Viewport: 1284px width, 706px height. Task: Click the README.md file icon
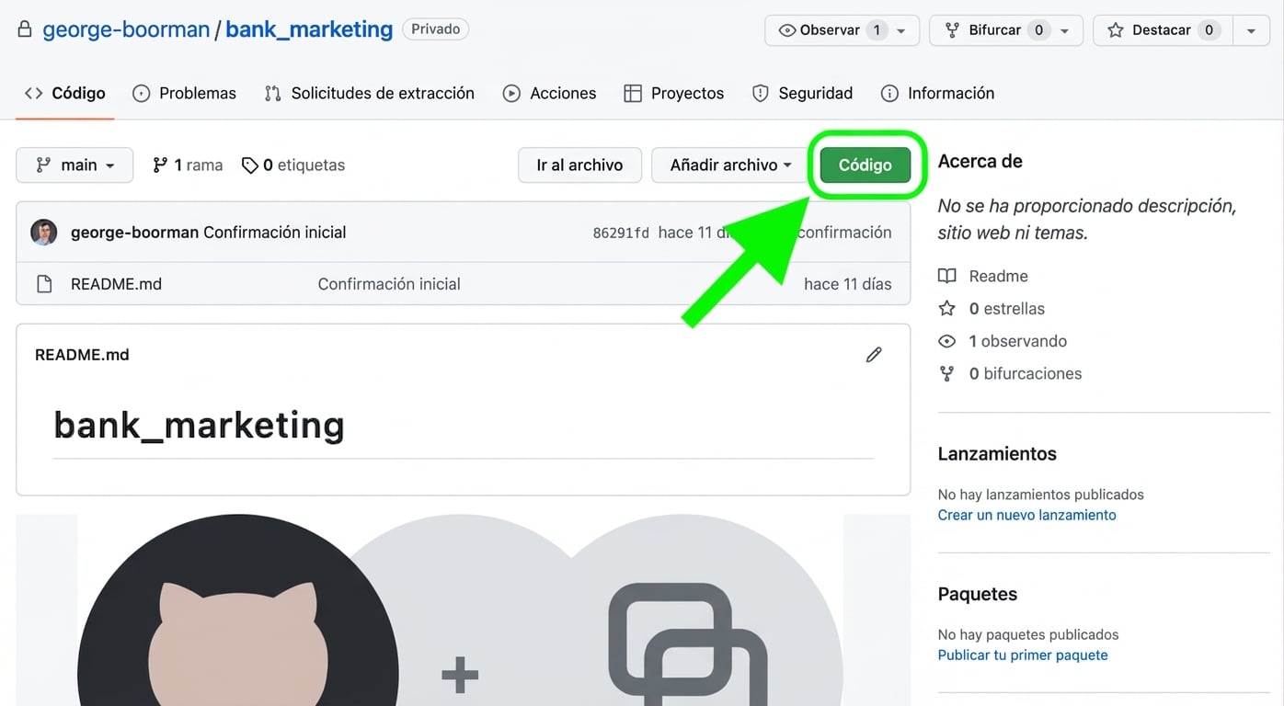tap(44, 284)
